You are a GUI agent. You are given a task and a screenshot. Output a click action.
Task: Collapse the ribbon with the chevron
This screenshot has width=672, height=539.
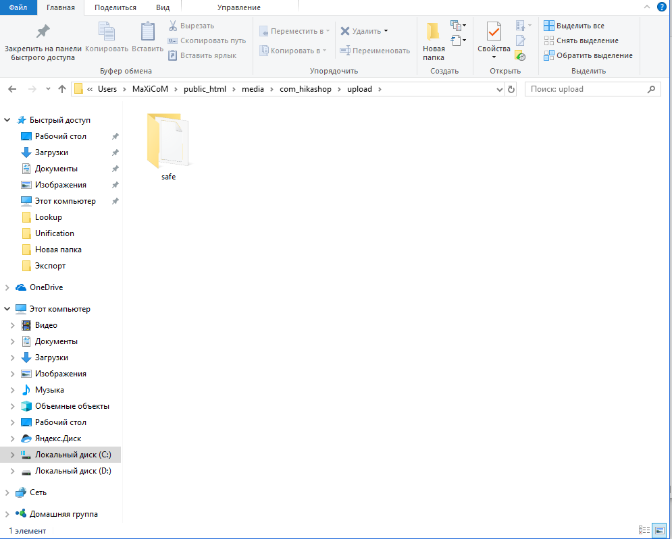pyautogui.click(x=647, y=7)
